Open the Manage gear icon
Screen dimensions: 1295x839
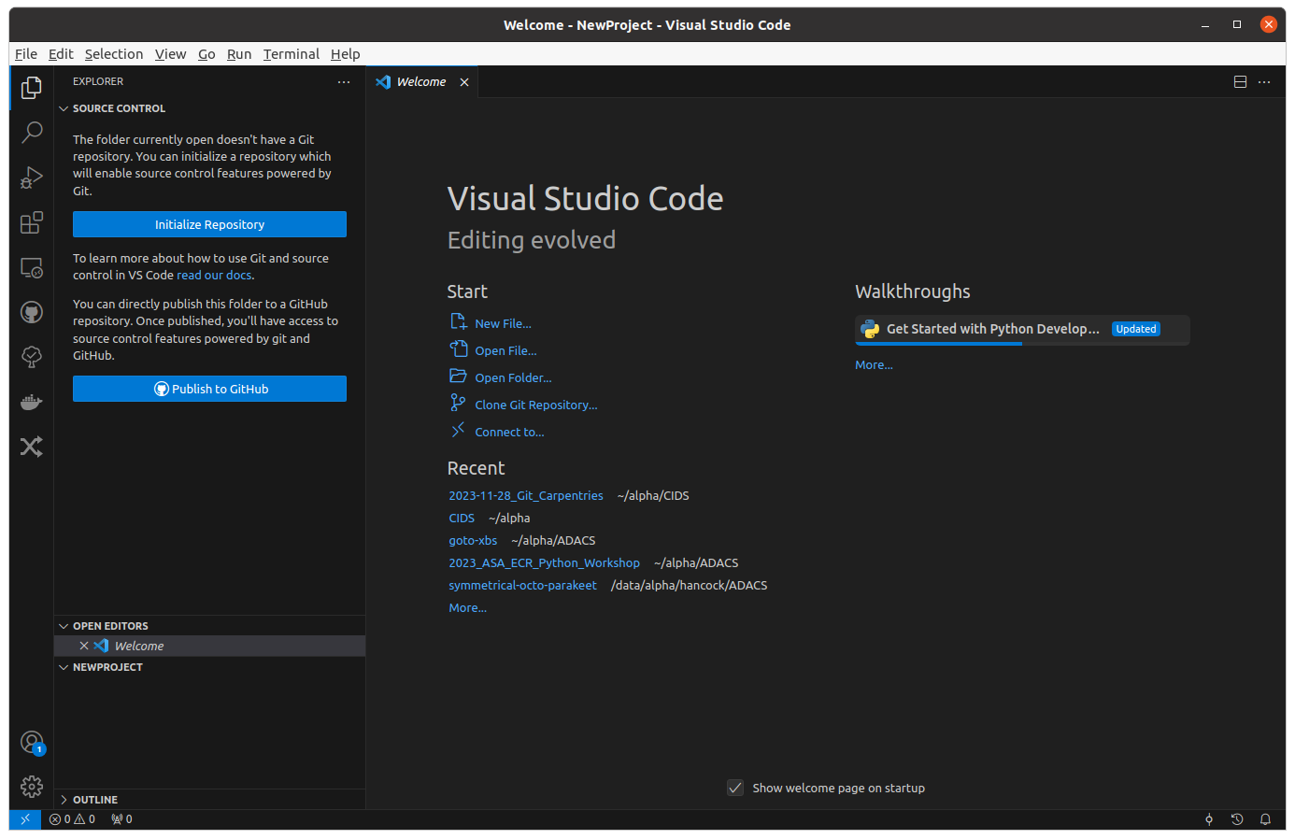point(32,787)
